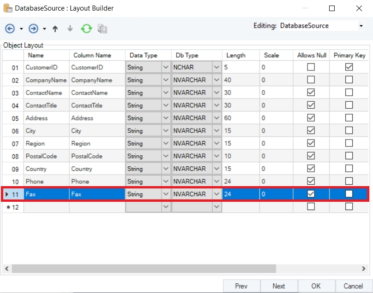Click the gray move down arrow
This screenshot has height=293, width=373.
[x=70, y=29]
